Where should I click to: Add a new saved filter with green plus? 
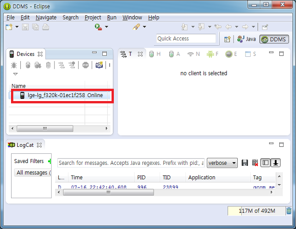pos(49,161)
